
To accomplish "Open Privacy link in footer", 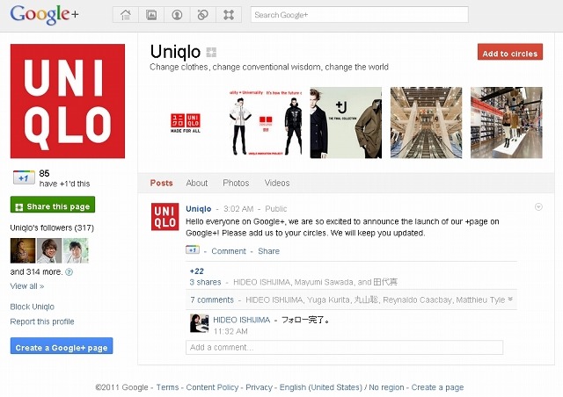I will [259, 387].
